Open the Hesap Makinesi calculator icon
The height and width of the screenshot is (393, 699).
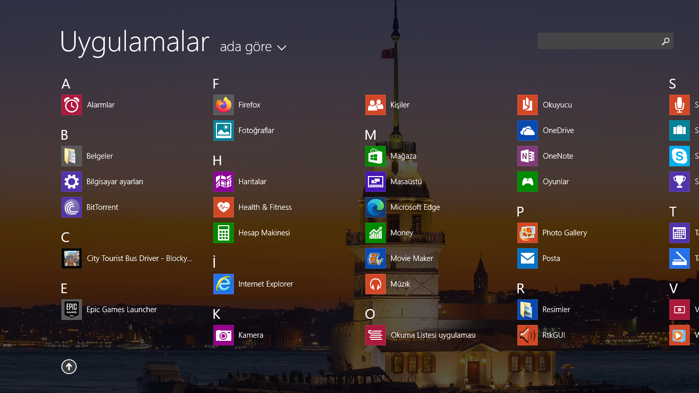[224, 233]
